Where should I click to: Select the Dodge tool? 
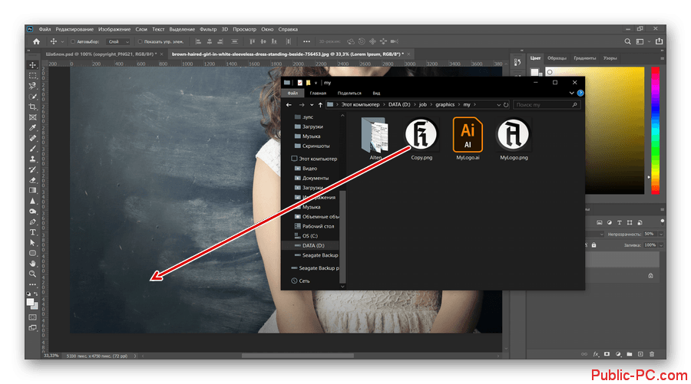click(x=32, y=212)
